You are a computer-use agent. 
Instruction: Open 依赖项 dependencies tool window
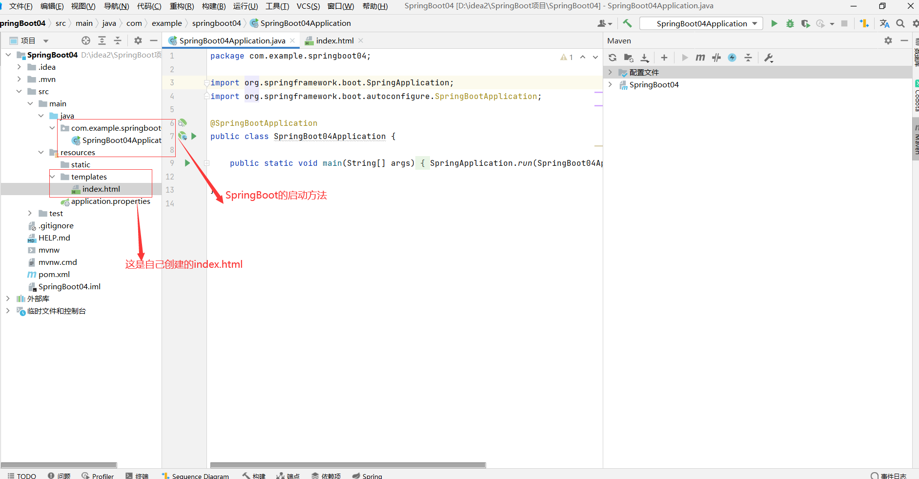[326, 476]
